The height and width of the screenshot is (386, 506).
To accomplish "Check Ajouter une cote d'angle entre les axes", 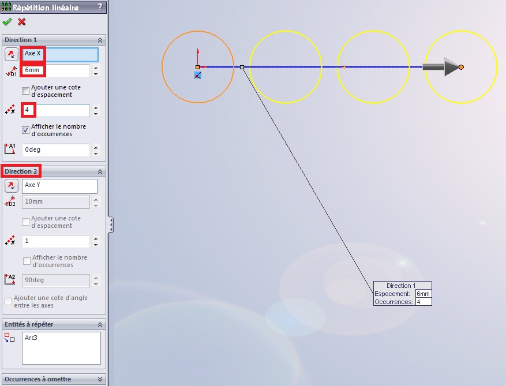I will tap(8, 301).
